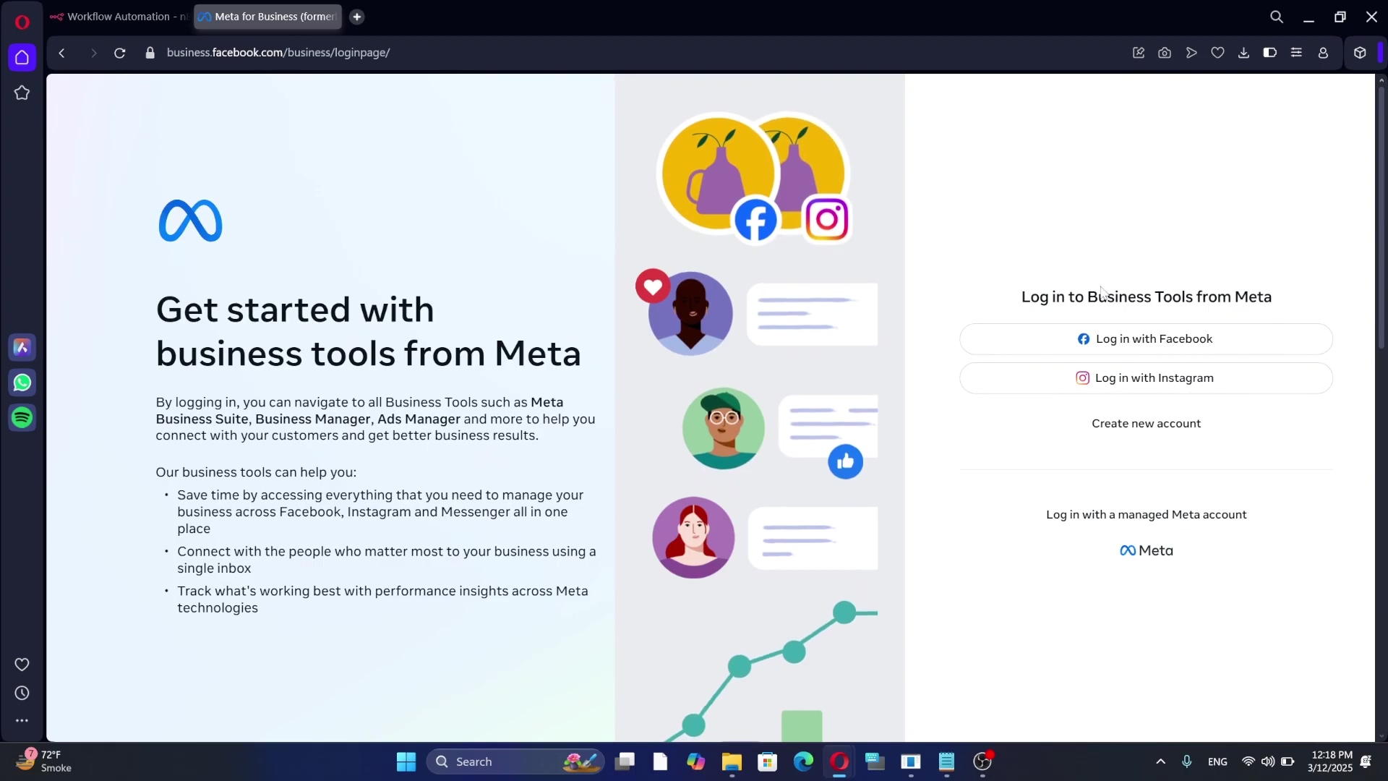Click ENG language indicator

click(1217, 761)
